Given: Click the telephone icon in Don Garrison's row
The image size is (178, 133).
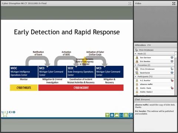Looking at the screenshot, I should point(172,57).
